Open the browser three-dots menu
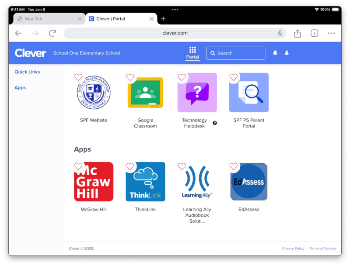This screenshot has width=350, height=266. coord(331,33)
